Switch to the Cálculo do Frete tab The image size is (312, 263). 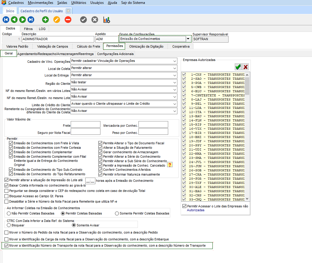click(88, 46)
